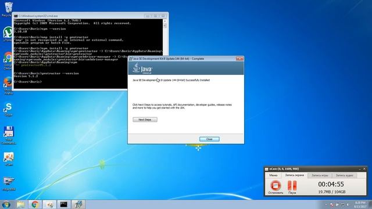This screenshot has width=372, height=209.
Task: Stop the oCam recording
Action: pyautogui.click(x=276, y=187)
